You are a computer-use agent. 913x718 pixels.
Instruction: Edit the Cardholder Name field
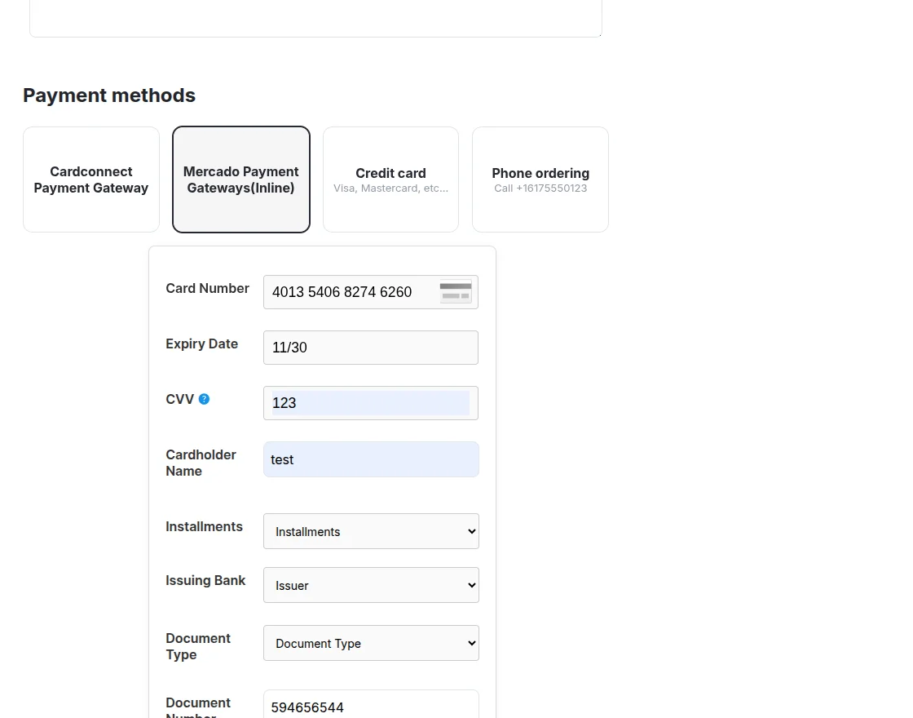(371, 459)
